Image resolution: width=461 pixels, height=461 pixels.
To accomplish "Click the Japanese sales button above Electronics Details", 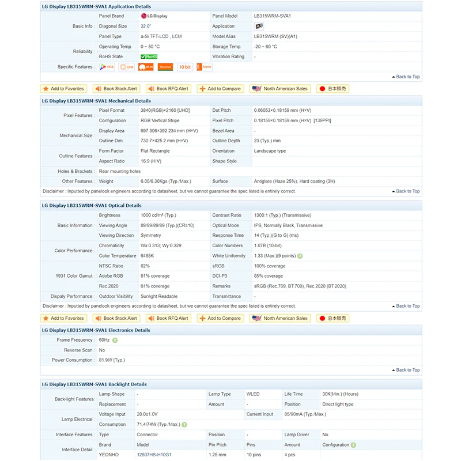I will pyautogui.click(x=333, y=319).
